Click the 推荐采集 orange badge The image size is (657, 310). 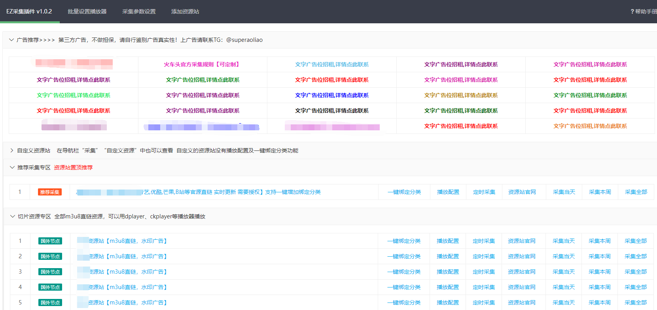50,192
